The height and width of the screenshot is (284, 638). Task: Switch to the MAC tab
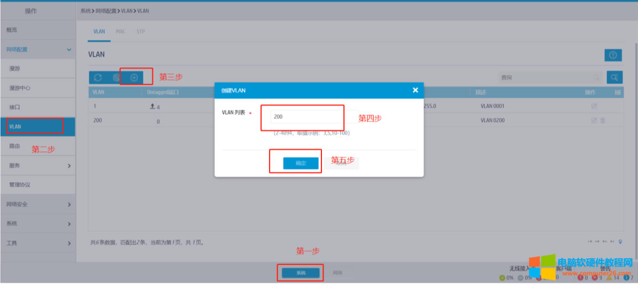120,31
